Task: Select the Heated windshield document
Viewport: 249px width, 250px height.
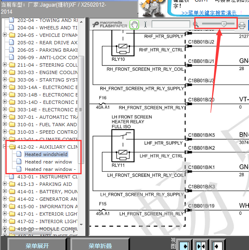Action: pos(46,154)
